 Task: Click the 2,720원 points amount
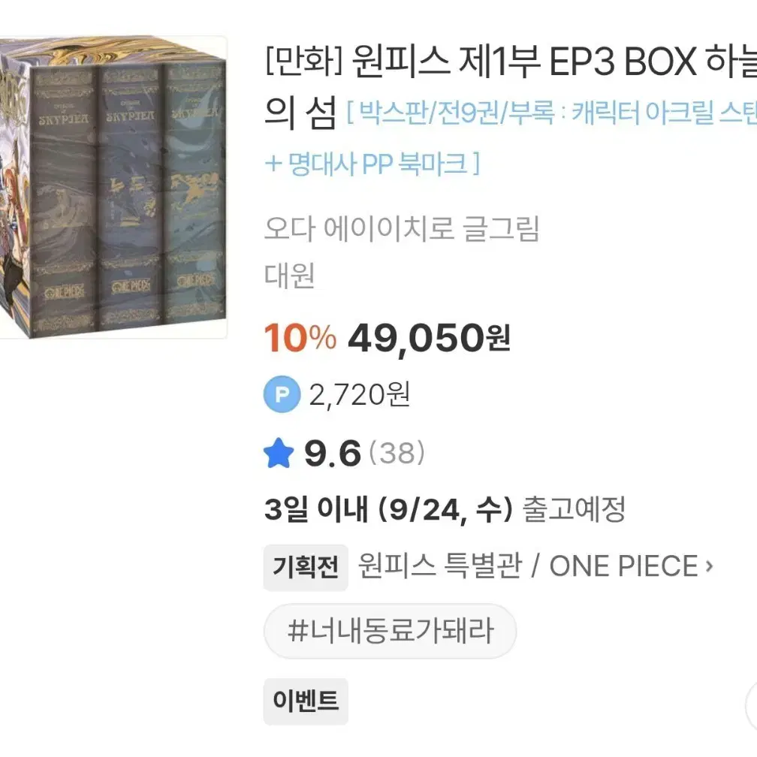click(x=360, y=394)
